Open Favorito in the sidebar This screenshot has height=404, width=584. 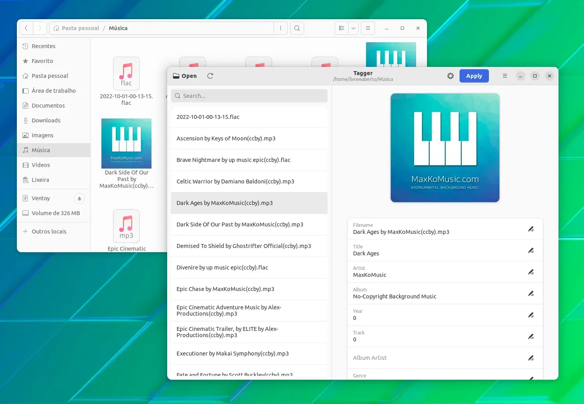pyautogui.click(x=54, y=61)
